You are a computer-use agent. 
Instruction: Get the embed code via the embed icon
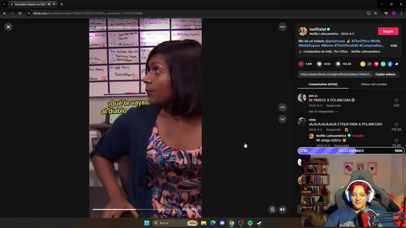(370, 64)
